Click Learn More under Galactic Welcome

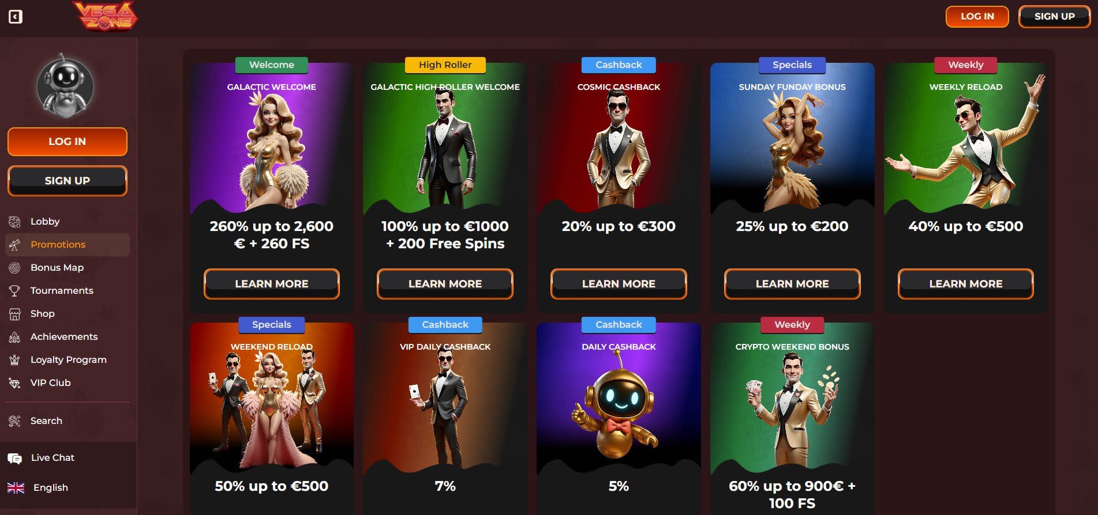point(271,283)
